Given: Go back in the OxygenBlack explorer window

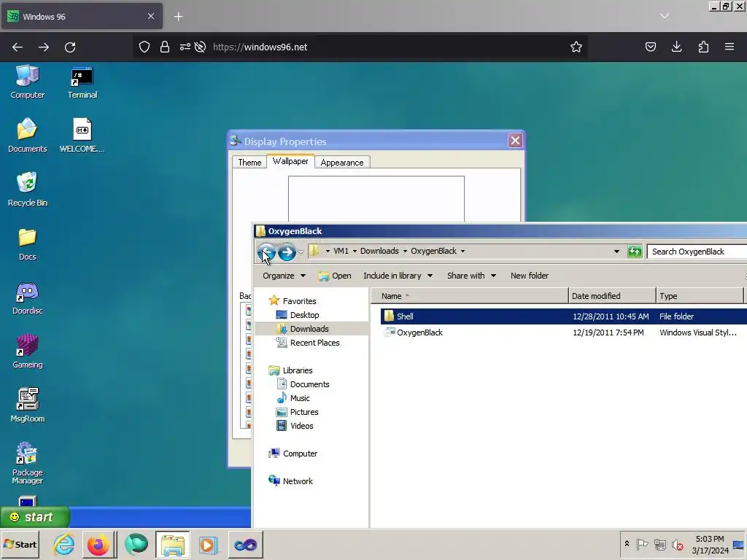Looking at the screenshot, I should tap(267, 252).
